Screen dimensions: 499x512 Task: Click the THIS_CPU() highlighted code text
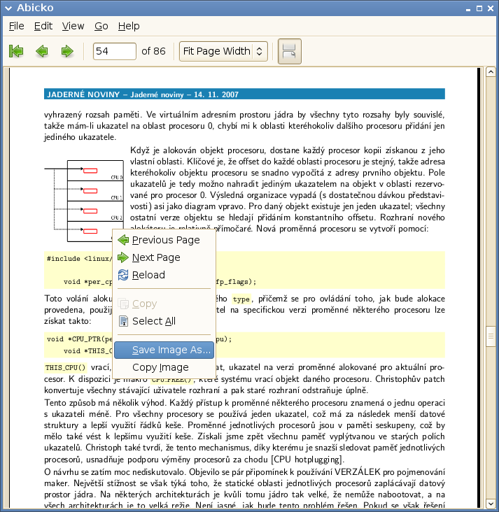pos(65,368)
